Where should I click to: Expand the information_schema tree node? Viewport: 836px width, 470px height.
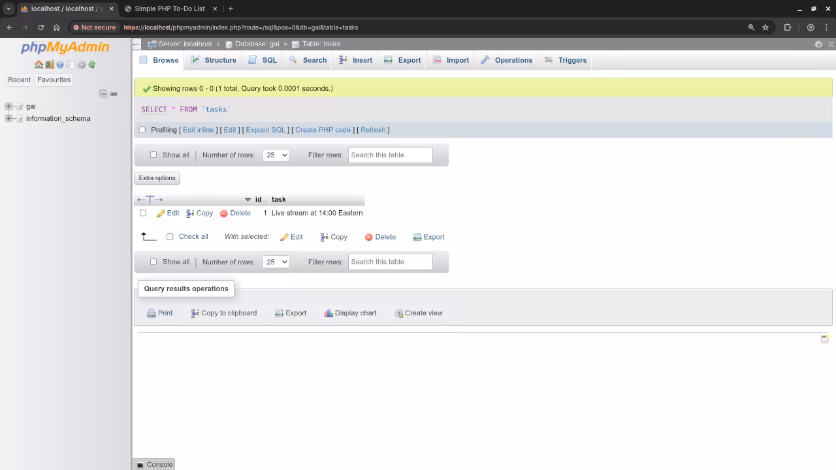(x=8, y=119)
